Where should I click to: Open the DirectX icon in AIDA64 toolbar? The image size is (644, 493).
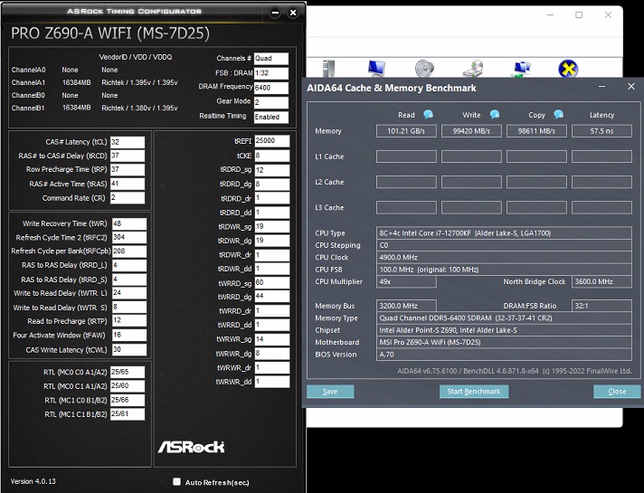tap(568, 69)
